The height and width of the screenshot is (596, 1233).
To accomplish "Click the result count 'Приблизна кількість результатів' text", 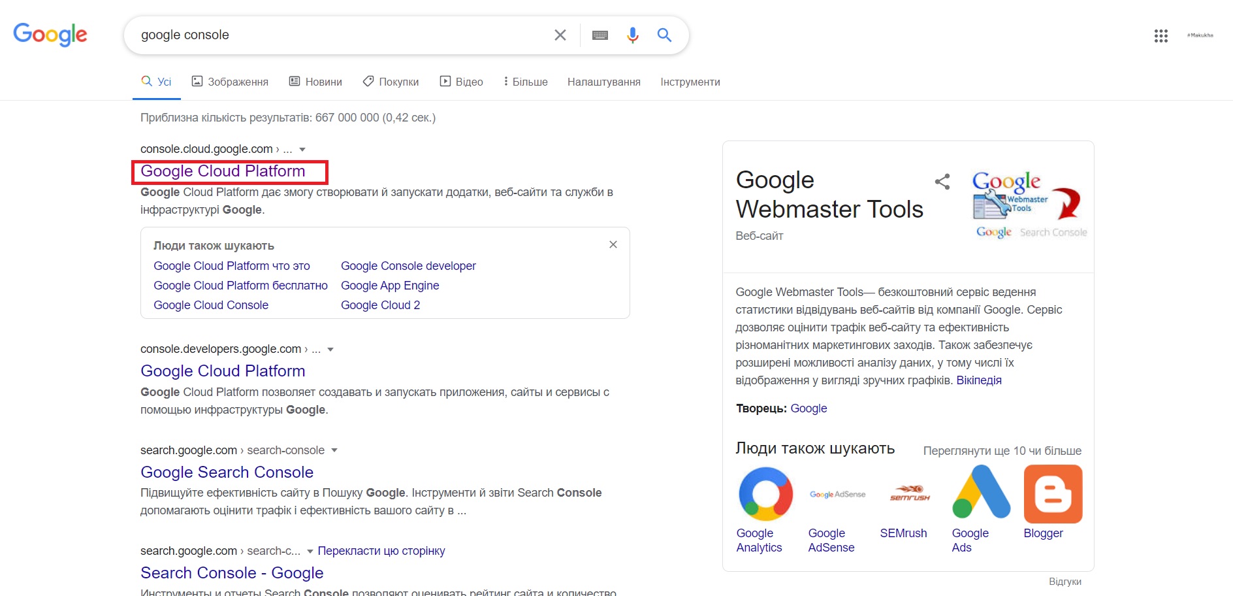I will (x=288, y=118).
